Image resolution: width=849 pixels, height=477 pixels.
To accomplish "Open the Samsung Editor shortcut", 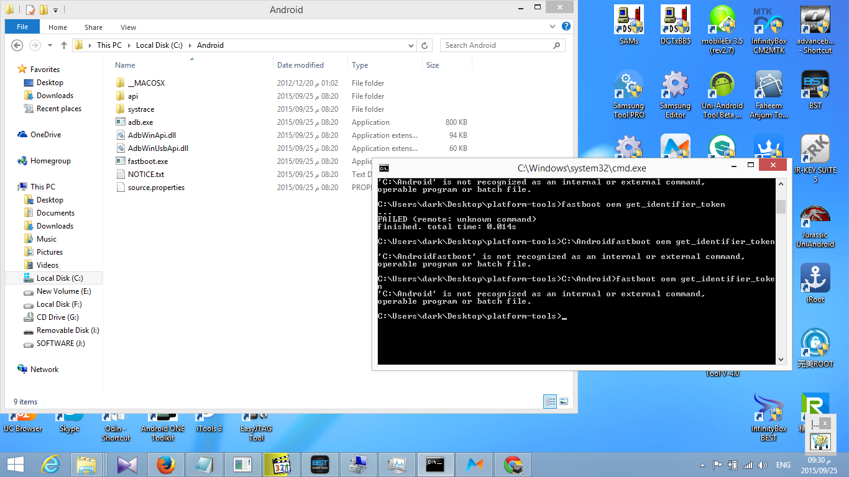I will 676,94.
